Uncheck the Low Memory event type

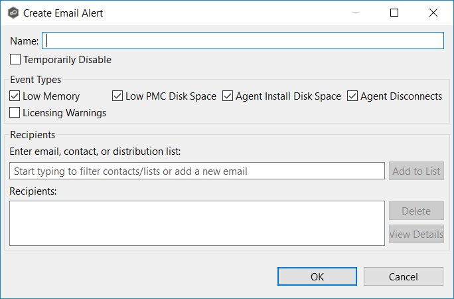[15, 96]
